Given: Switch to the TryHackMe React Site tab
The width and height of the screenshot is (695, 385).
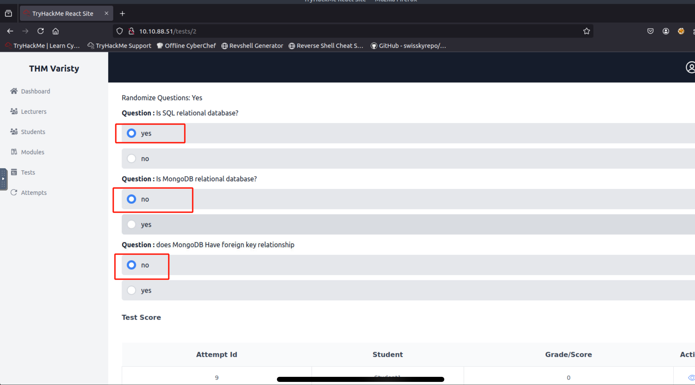Looking at the screenshot, I should click(63, 13).
